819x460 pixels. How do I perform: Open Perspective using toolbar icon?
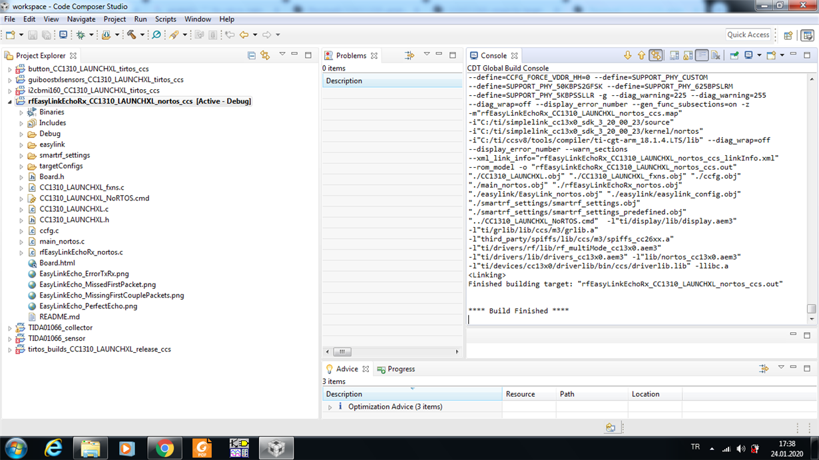pyautogui.click(x=788, y=35)
